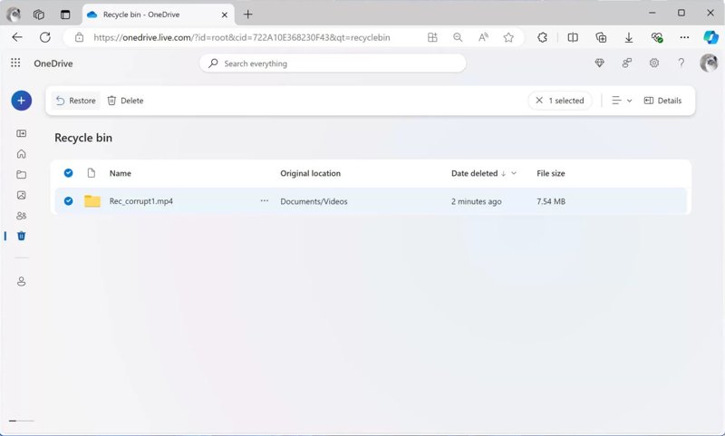Screen dimensions: 725x436
Task: Open the OneDrive app launcher grid
Action: (x=15, y=63)
